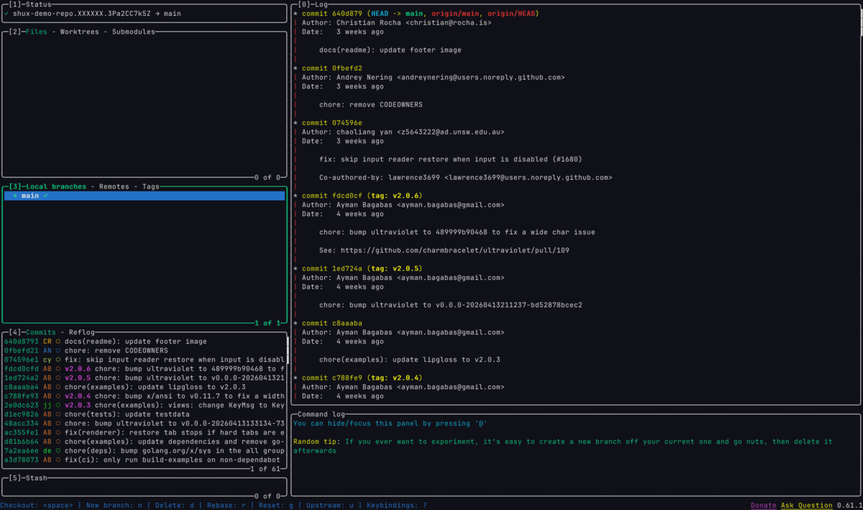This screenshot has height=510, width=863.
Task: Select the highlighted main branch row
Action: tap(144, 196)
